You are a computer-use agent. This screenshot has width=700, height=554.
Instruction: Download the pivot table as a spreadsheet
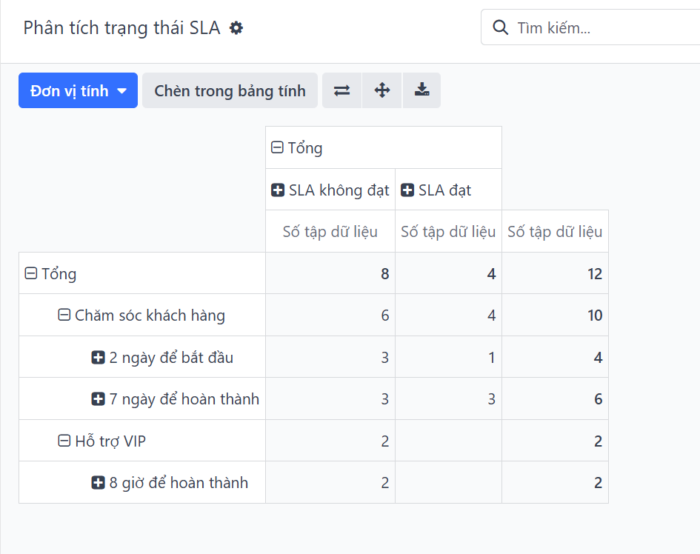[x=422, y=90]
